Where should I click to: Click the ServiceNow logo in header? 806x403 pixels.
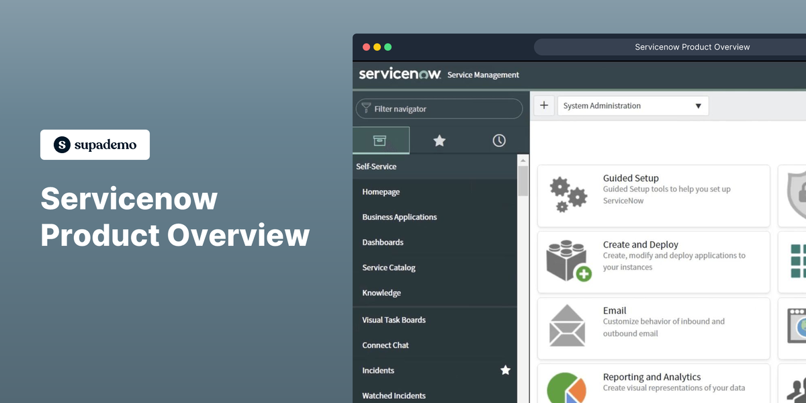[x=399, y=74]
